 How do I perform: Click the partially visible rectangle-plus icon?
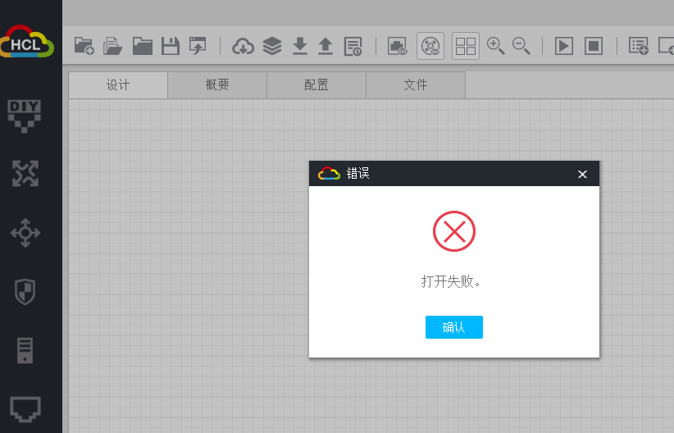tap(667, 46)
